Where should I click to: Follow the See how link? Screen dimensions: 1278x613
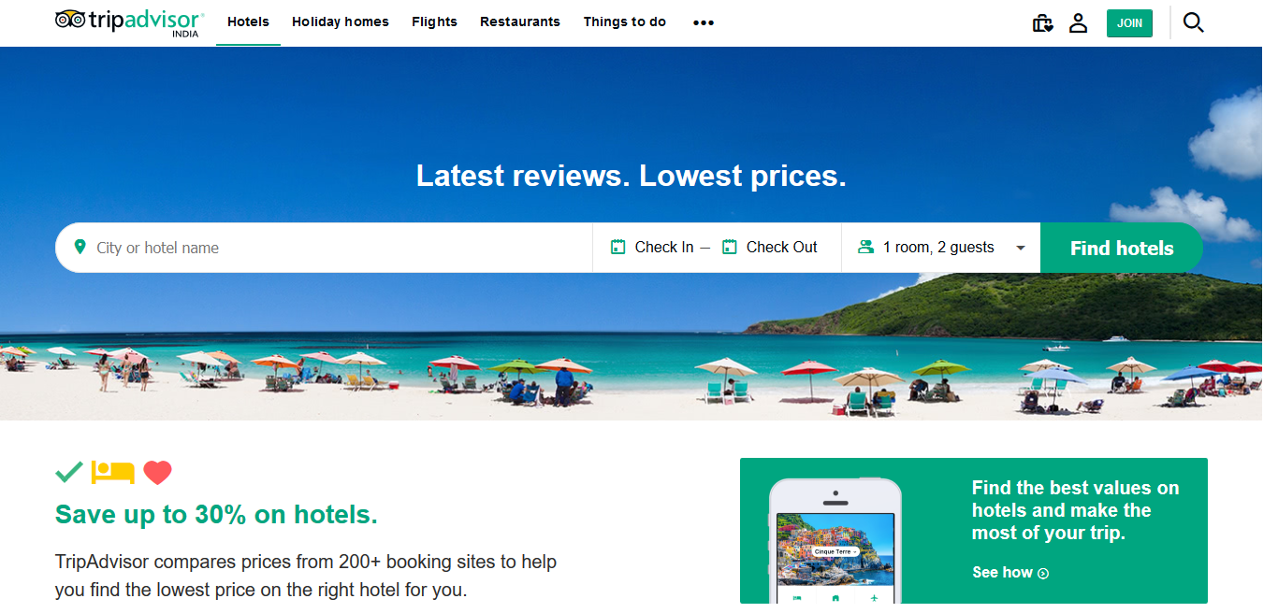click(x=1010, y=573)
